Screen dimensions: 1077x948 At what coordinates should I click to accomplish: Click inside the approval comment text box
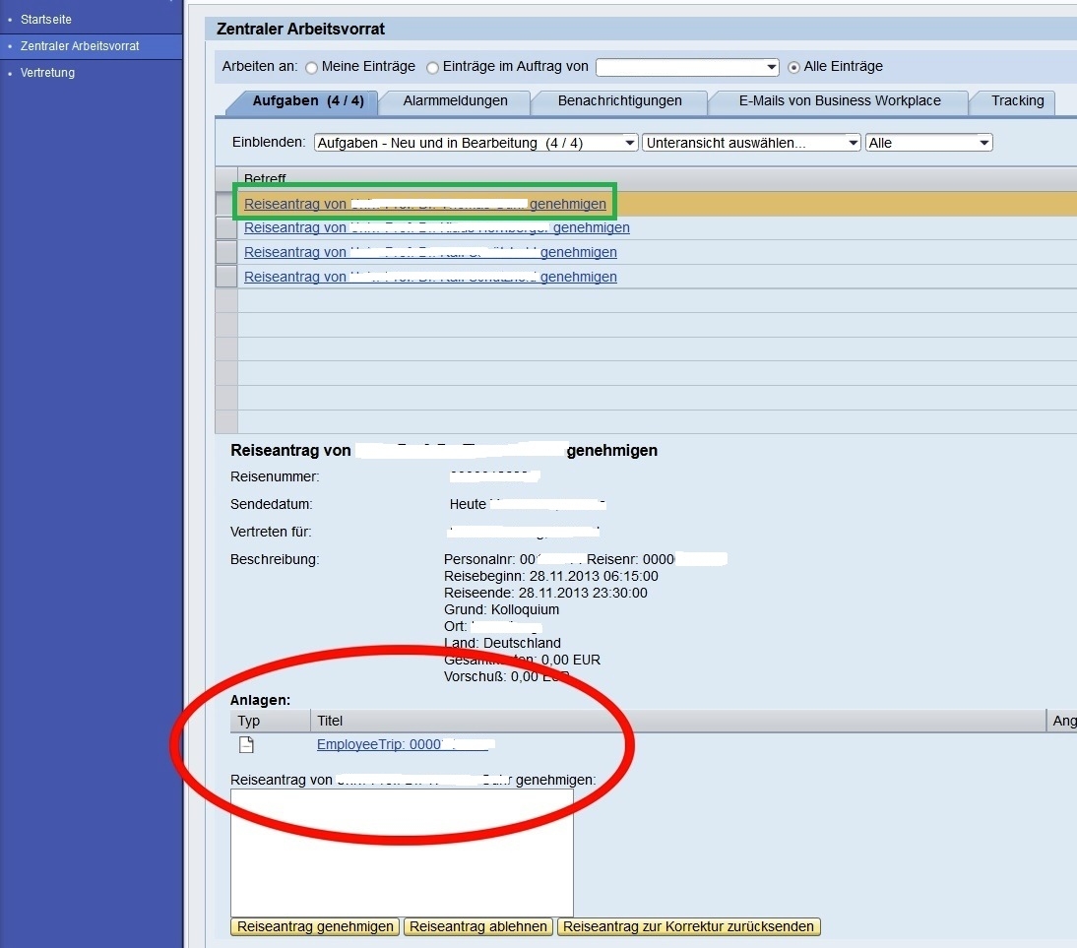[x=402, y=853]
